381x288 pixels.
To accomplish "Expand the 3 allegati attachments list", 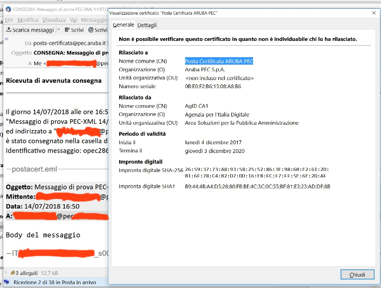I will (6, 273).
